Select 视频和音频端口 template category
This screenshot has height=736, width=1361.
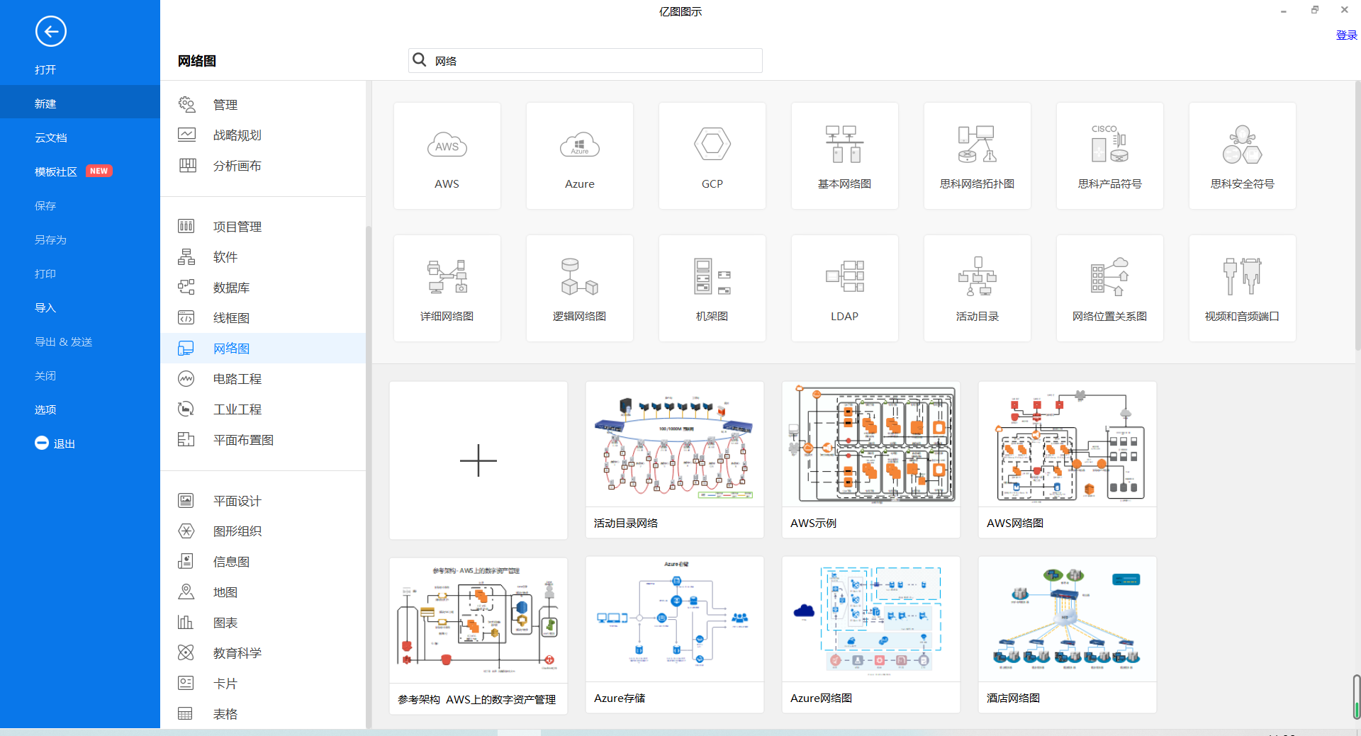pos(1242,288)
